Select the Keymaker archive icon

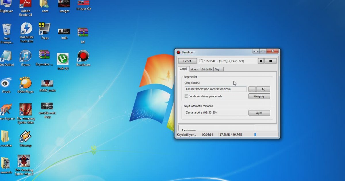click(x=44, y=58)
